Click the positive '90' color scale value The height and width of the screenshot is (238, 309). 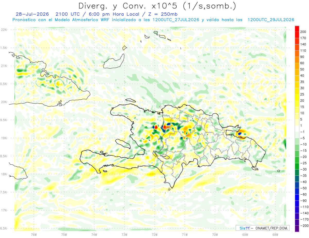[303, 57]
